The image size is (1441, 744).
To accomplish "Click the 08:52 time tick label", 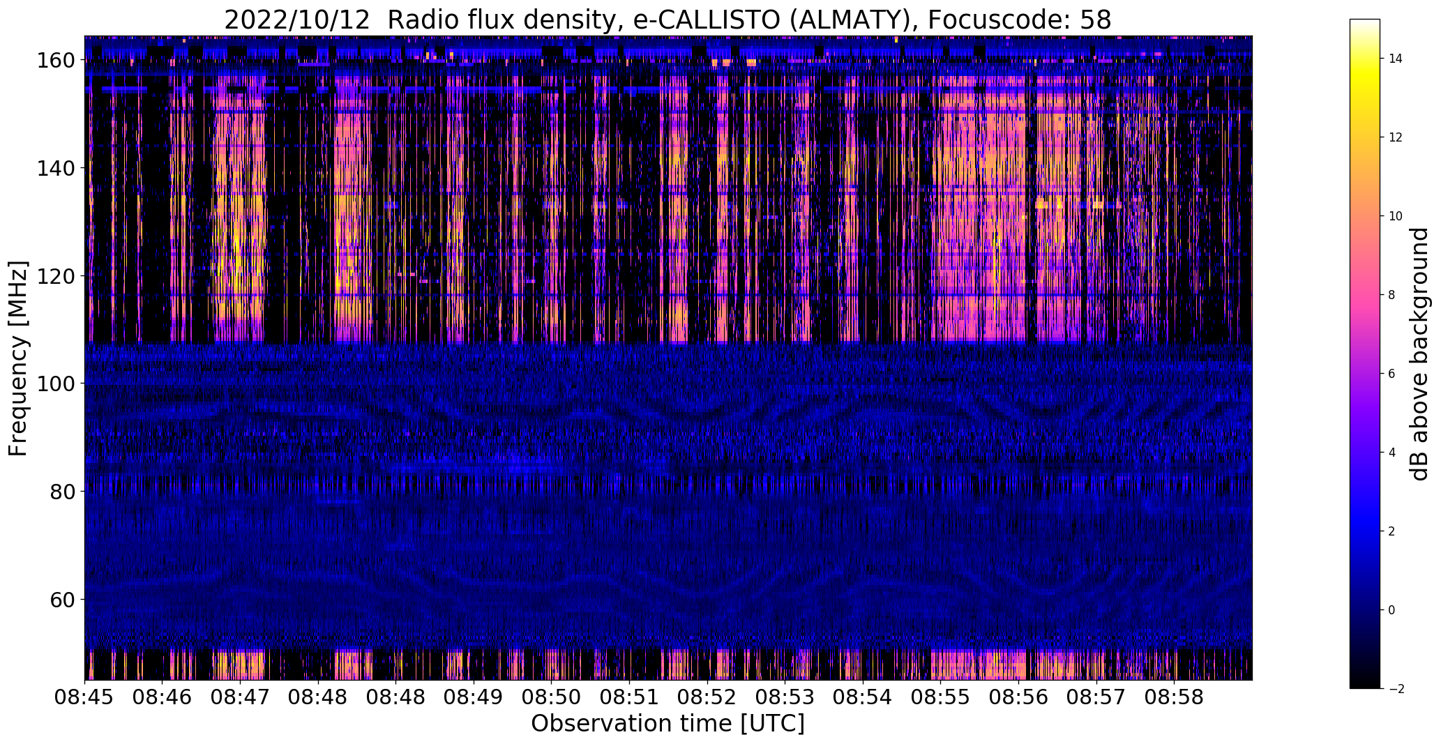I will pos(707,698).
